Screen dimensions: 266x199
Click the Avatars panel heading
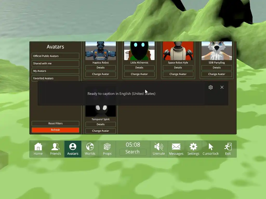(x=55, y=47)
